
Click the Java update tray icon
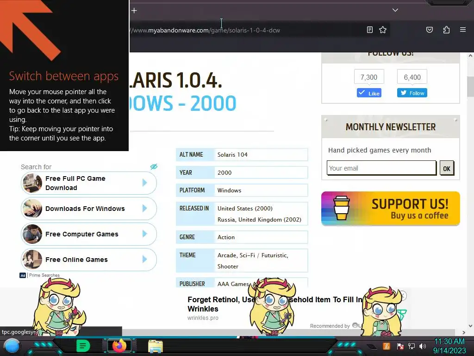386,346
